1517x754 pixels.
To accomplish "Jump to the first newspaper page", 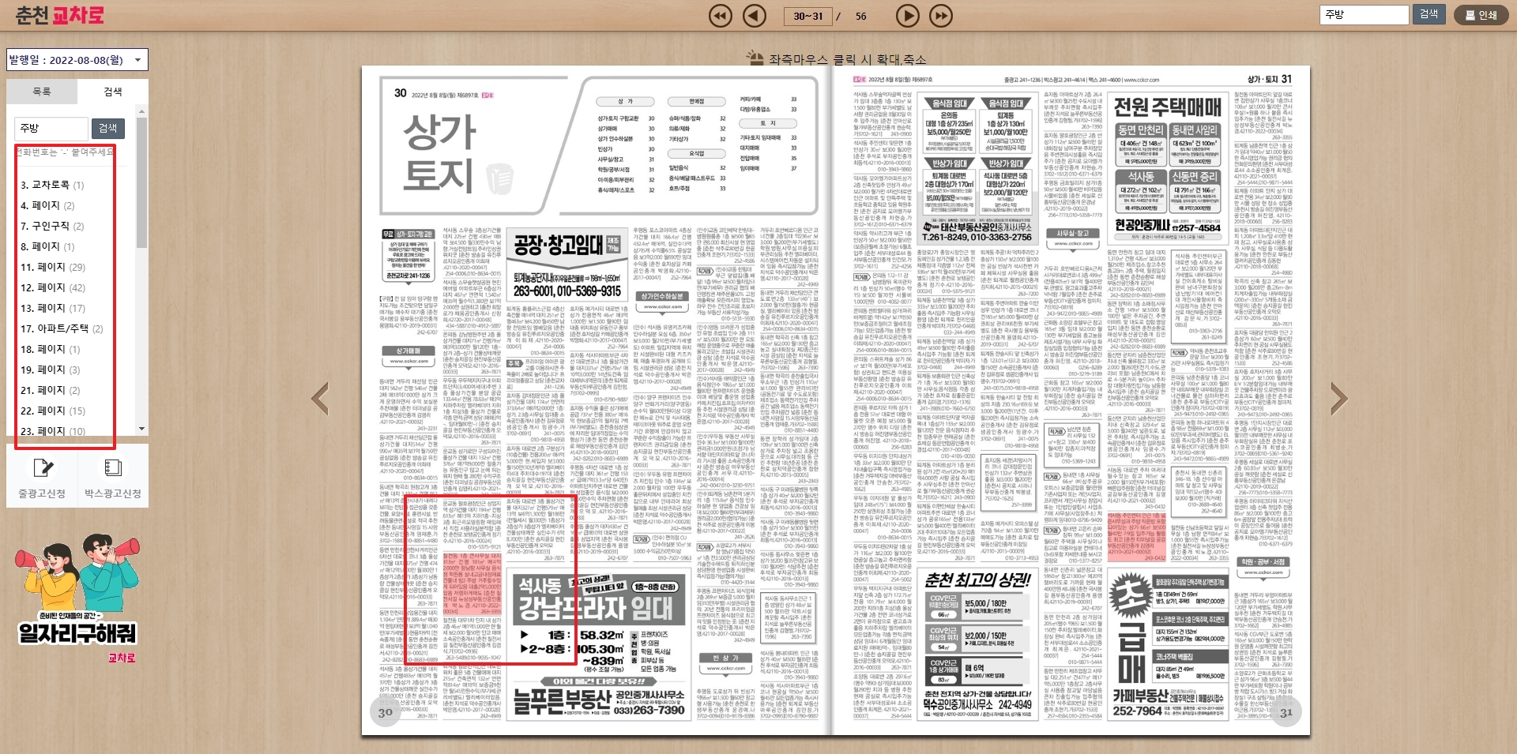I will [720, 15].
